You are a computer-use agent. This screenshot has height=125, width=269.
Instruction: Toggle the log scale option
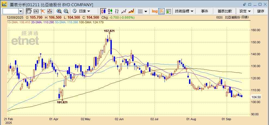pyautogui.click(x=154, y=11)
